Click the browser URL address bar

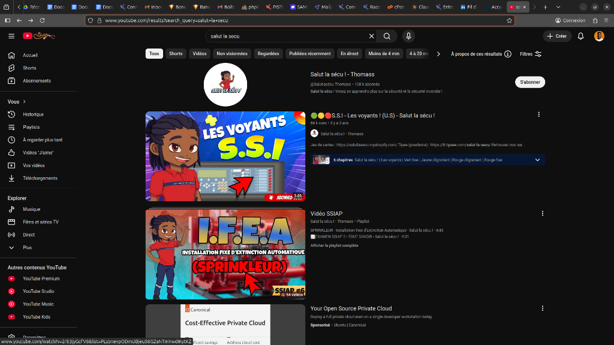coord(300,20)
